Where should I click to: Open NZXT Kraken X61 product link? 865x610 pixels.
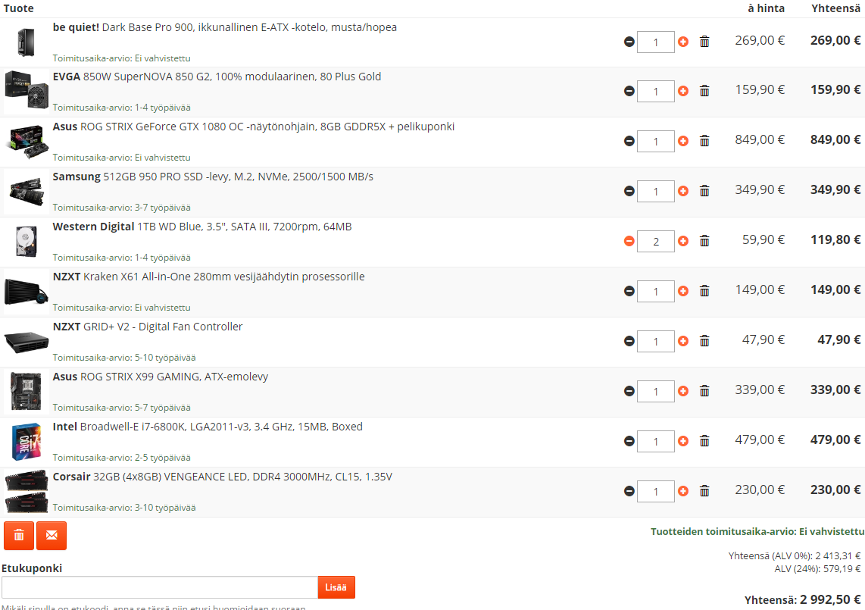(208, 277)
